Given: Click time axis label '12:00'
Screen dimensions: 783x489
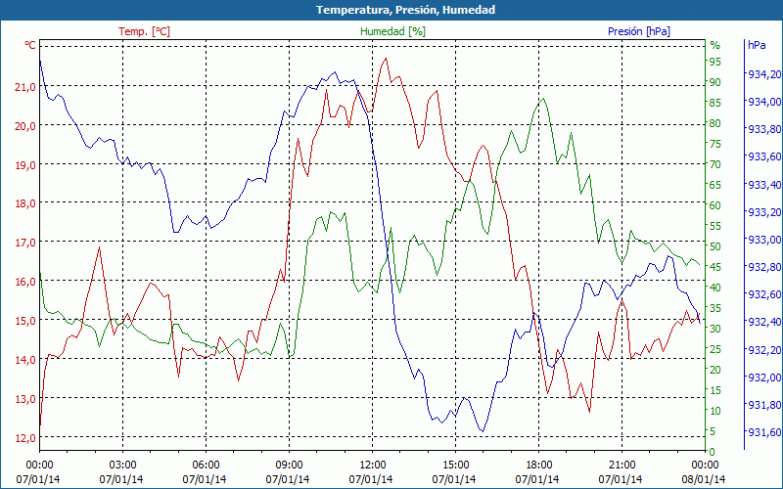Looking at the screenshot, I should (372, 466).
